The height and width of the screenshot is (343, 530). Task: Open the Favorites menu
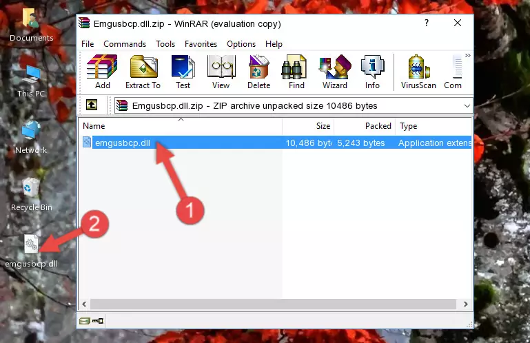201,44
